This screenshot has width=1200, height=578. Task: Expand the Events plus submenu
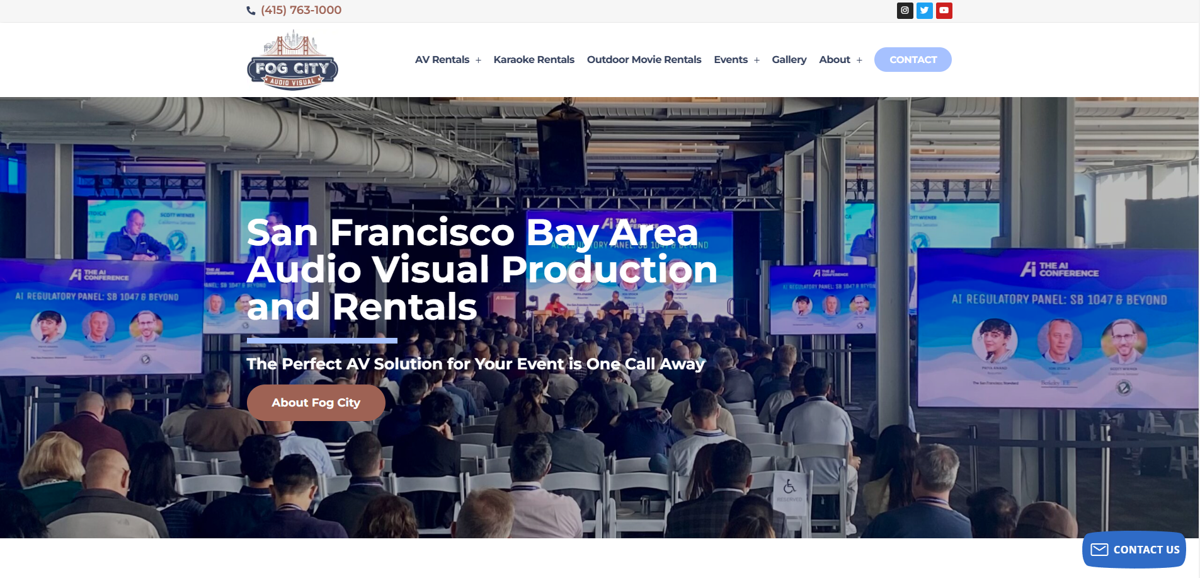[757, 60]
